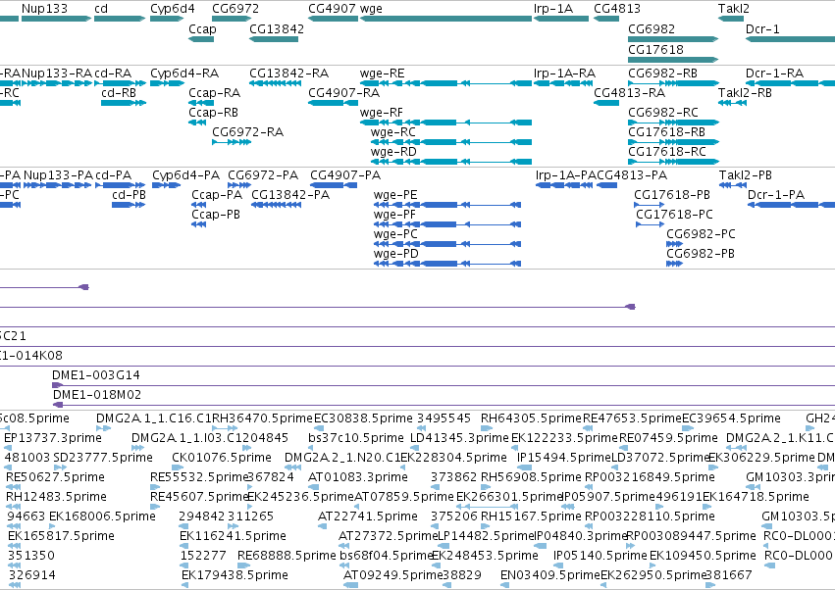Select the CG6972-PA protein label
835x590 pixels.
coord(263,175)
